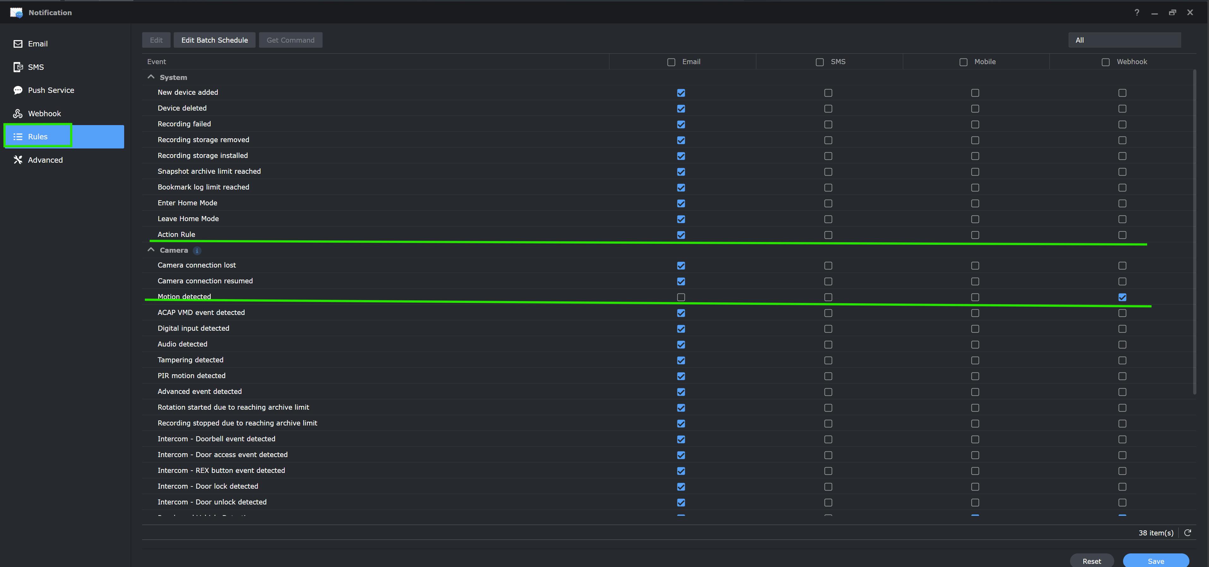The width and height of the screenshot is (1209, 567).
Task: Refresh the rules list with reload icon
Action: (1188, 533)
